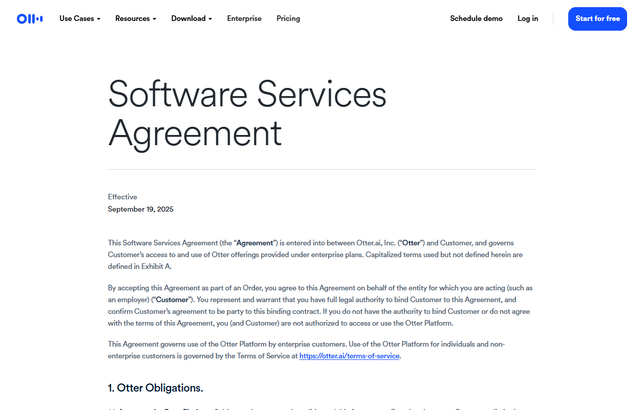
Task: Click the Effective label above the date
Action: (x=122, y=197)
